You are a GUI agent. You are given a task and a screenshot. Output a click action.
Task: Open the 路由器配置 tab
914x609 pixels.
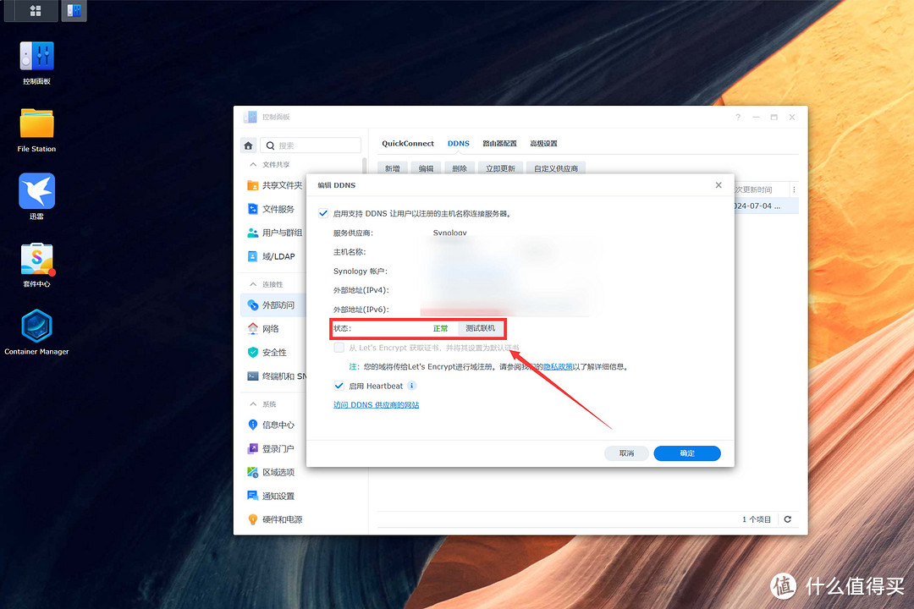pos(498,143)
